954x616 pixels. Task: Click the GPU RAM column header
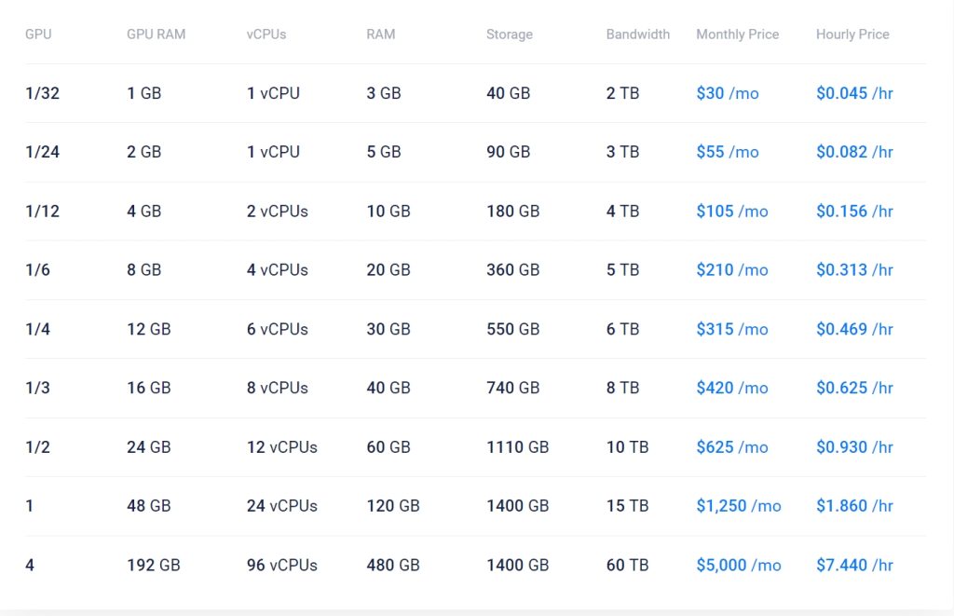tap(156, 34)
